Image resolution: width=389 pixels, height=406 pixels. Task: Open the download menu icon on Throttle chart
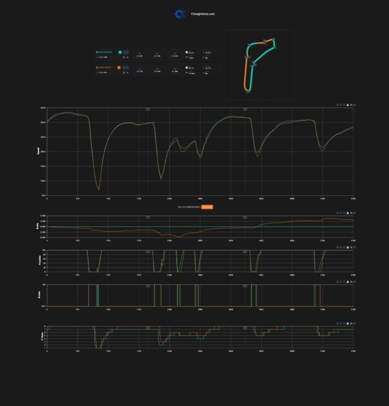point(354,247)
